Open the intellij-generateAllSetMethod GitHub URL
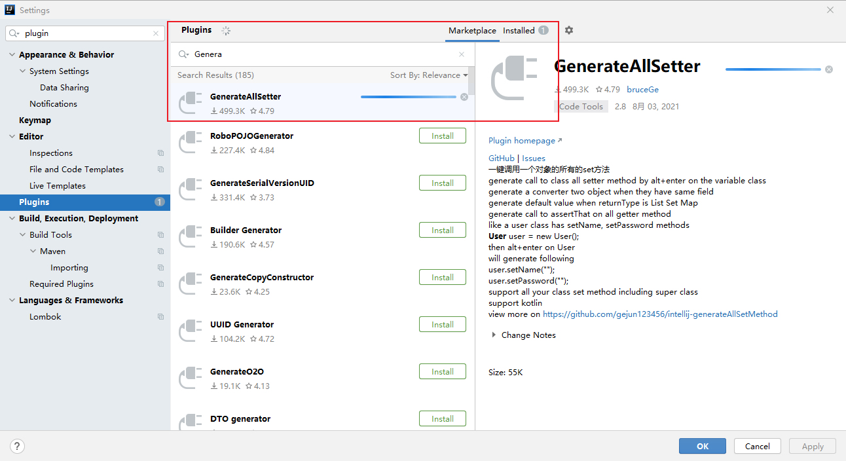 [660, 314]
